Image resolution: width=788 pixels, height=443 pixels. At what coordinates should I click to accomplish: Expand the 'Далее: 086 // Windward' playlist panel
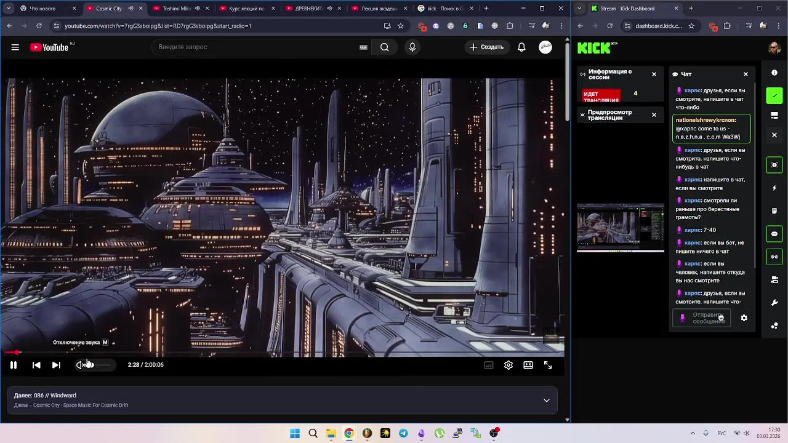pos(546,401)
